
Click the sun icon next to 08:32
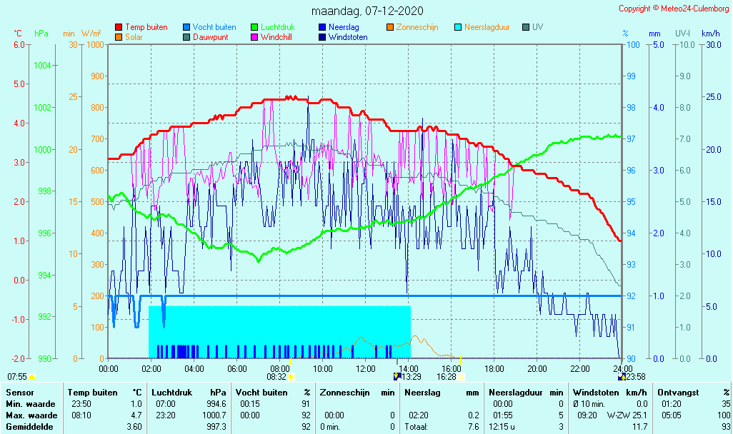pyautogui.click(x=291, y=376)
